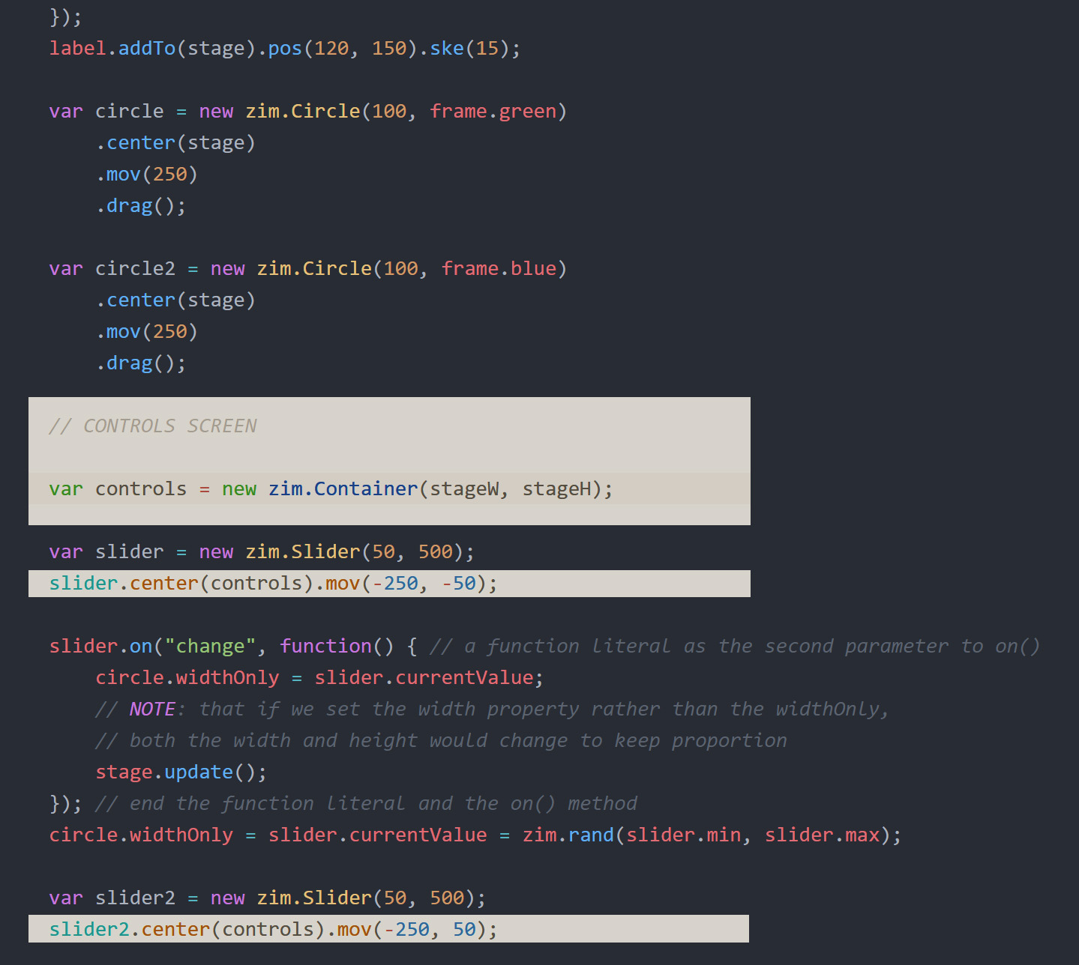The height and width of the screenshot is (965, 1079).
Task: Click frame.blue in the circle2 declaration
Action: click(x=499, y=269)
